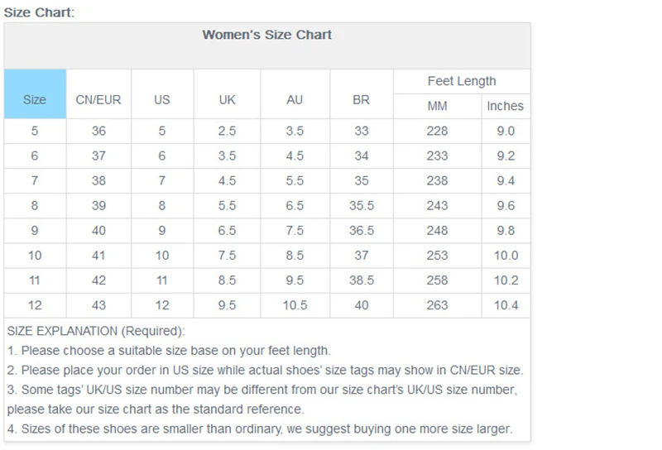Click UK value 2.5
Viewport: 662px width, 450px height.
click(228, 131)
